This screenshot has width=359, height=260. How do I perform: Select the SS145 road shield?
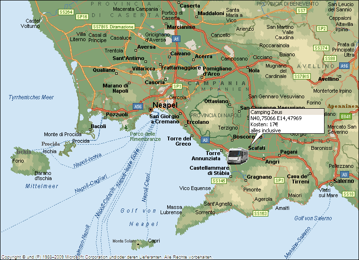[219, 181]
